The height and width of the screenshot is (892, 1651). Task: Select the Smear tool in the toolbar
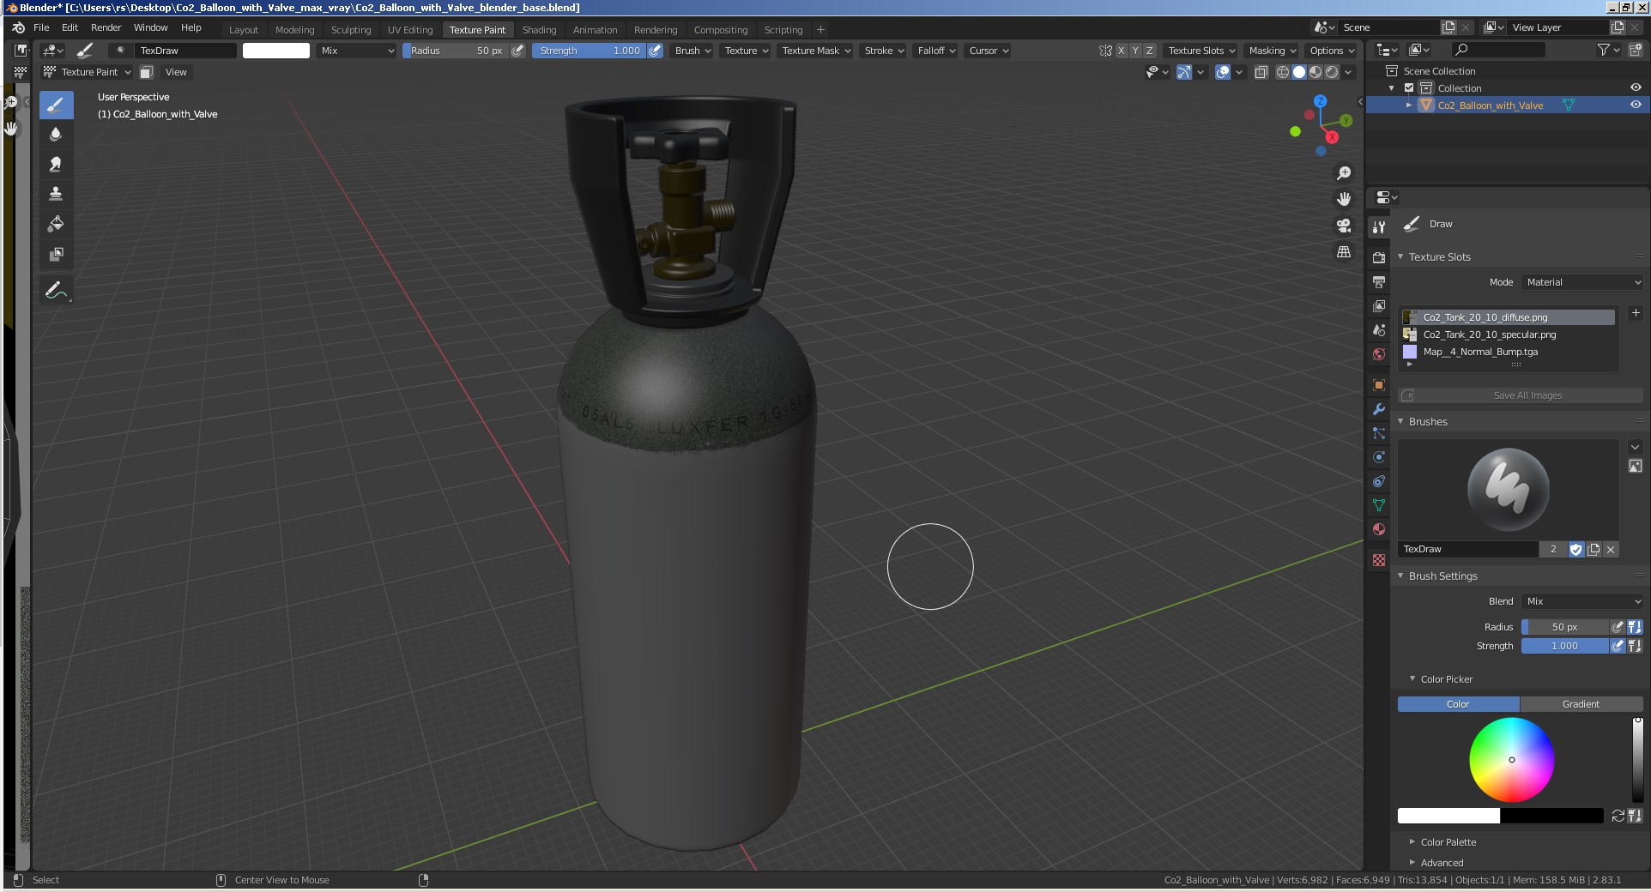click(56, 164)
